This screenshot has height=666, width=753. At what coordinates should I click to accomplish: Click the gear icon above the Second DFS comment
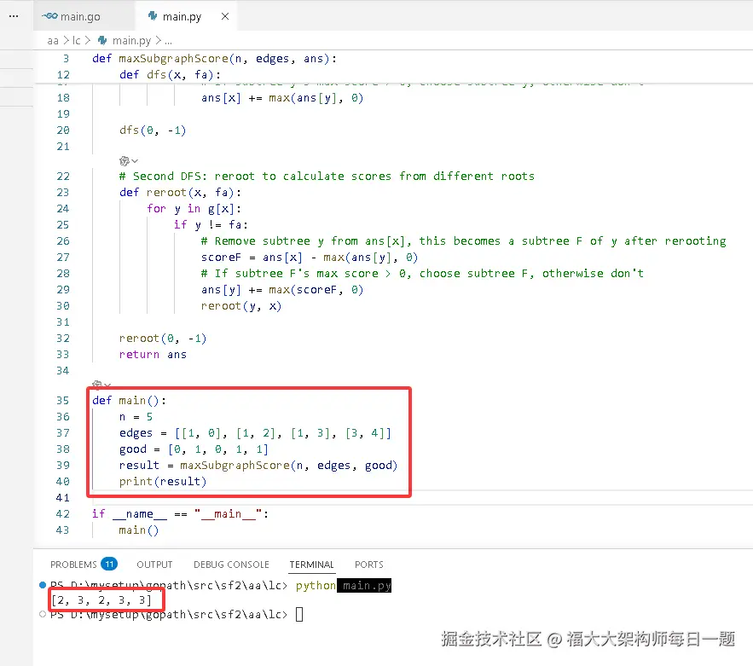pos(123,159)
